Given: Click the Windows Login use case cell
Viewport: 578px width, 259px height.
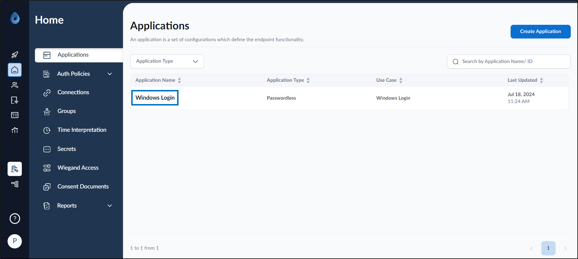Looking at the screenshot, I should tap(393, 98).
